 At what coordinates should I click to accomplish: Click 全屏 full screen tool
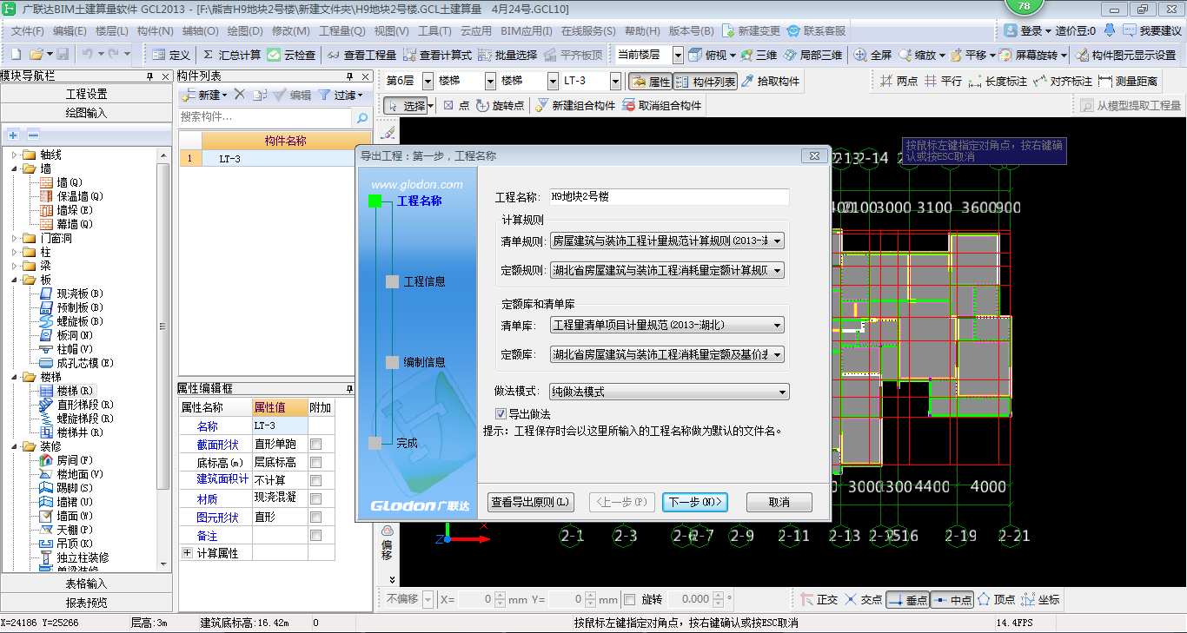click(872, 55)
